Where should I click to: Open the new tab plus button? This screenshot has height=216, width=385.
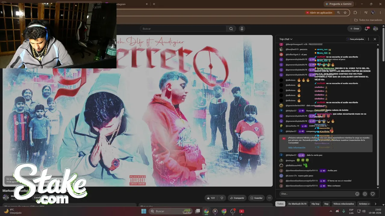pyautogui.click(x=154, y=4)
